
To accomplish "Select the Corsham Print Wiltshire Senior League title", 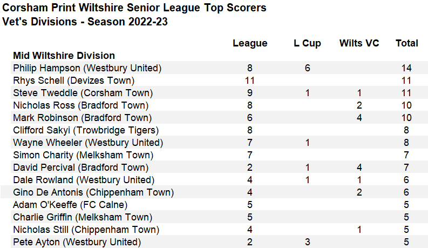I will click(x=134, y=8).
